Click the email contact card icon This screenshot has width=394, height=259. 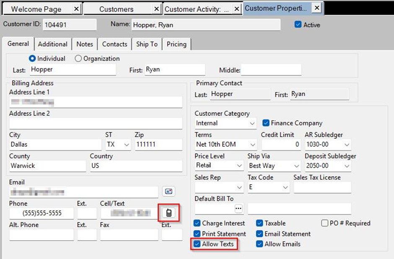click(168, 192)
